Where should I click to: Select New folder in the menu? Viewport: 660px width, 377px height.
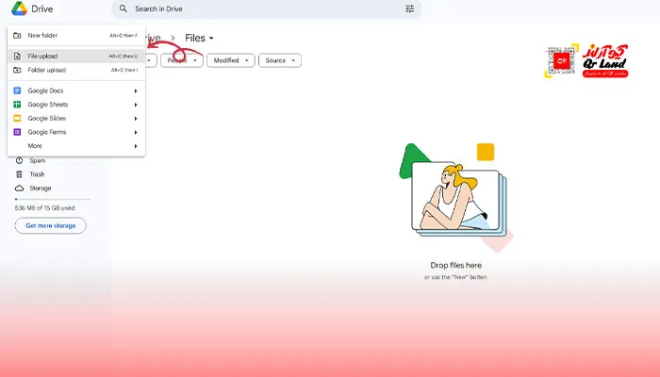[43, 36]
